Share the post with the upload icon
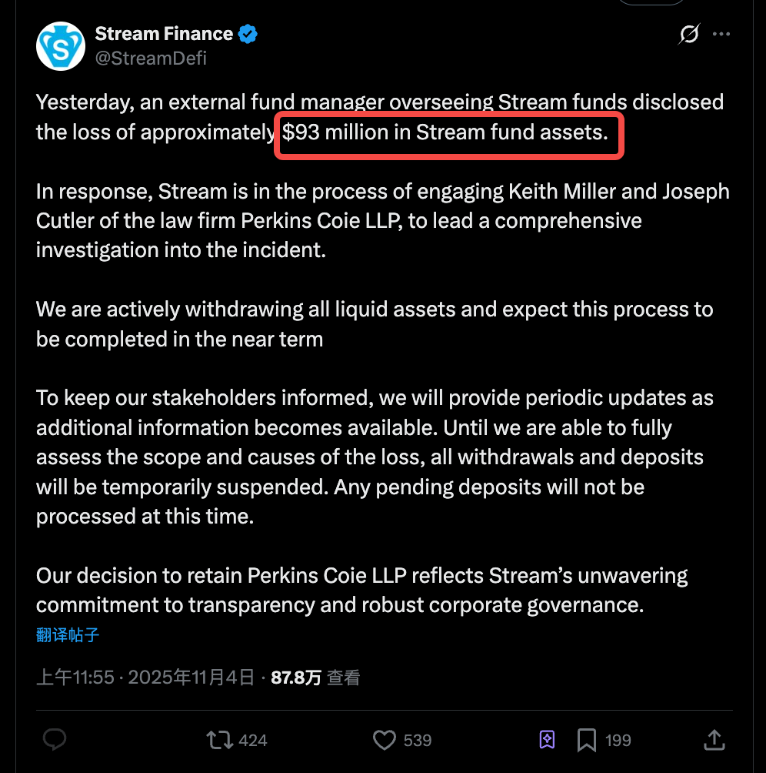Image resolution: width=766 pixels, height=773 pixels. click(x=714, y=740)
